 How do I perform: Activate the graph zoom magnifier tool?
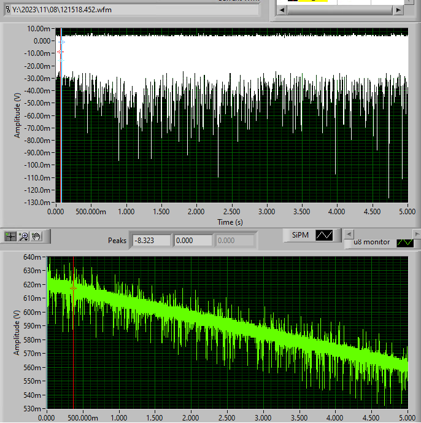[x=24, y=236]
